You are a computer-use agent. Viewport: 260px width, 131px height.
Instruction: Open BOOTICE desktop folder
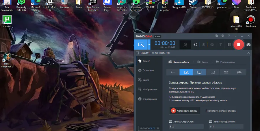[x=208, y=4]
